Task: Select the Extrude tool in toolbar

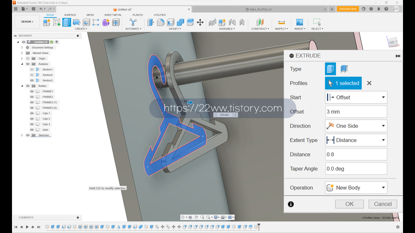Action: coord(67,22)
